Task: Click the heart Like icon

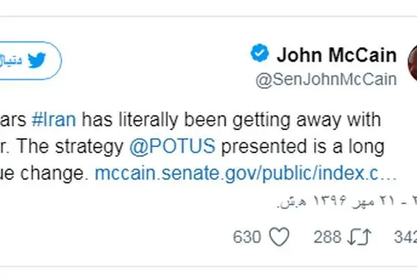Action: coord(279,238)
